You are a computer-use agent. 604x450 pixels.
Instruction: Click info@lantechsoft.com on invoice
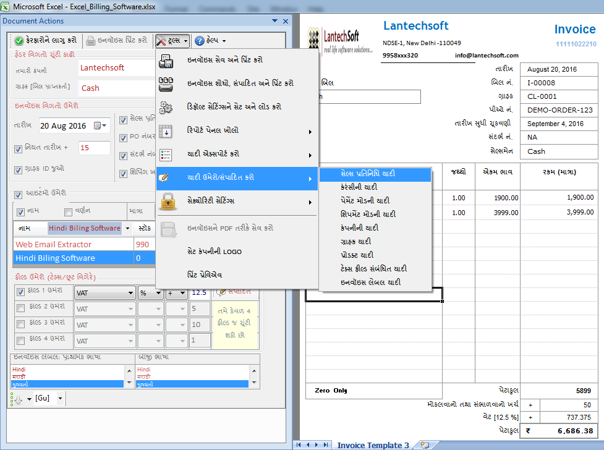pyautogui.click(x=487, y=56)
